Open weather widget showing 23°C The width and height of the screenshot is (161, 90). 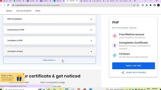point(115,89)
